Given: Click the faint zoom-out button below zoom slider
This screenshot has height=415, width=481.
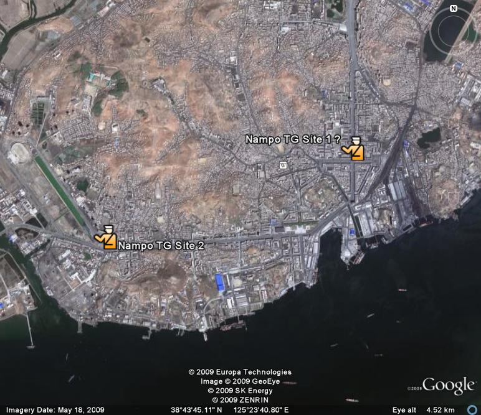Looking at the screenshot, I should point(454,198).
